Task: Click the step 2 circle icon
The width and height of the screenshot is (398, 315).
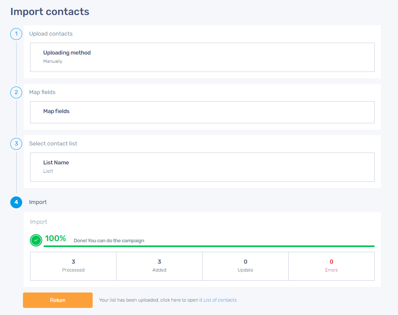Action: (x=16, y=92)
